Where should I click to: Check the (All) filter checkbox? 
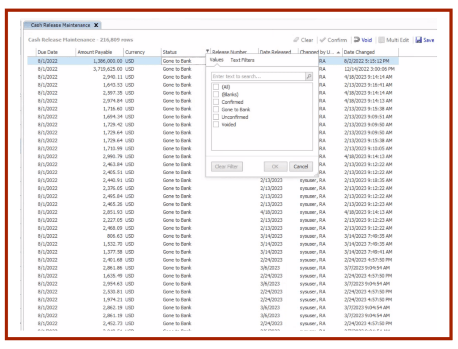pos(216,87)
